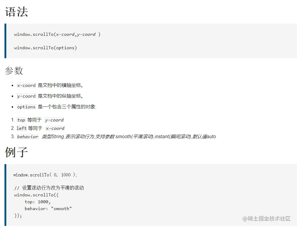Click the 参数 heading

[14, 71]
